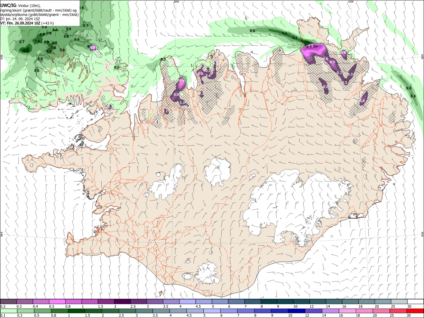424x318 pixels.
Task: Click the bright pink 0.5–0.8 snow scale swatch
Action: tap(57, 302)
